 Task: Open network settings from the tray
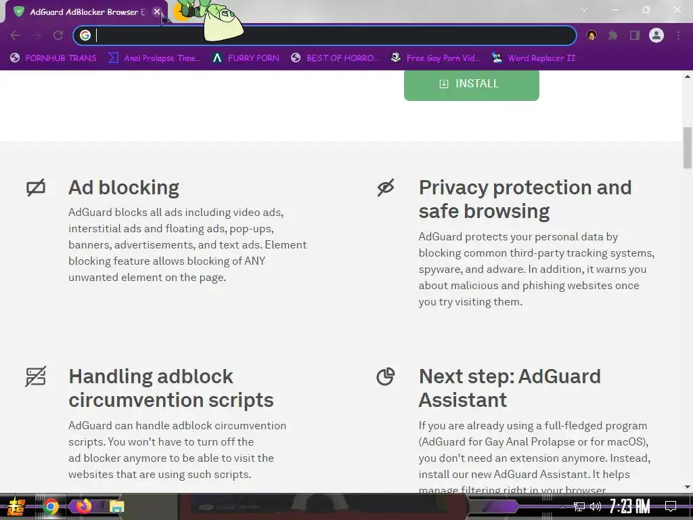pyautogui.click(x=579, y=506)
